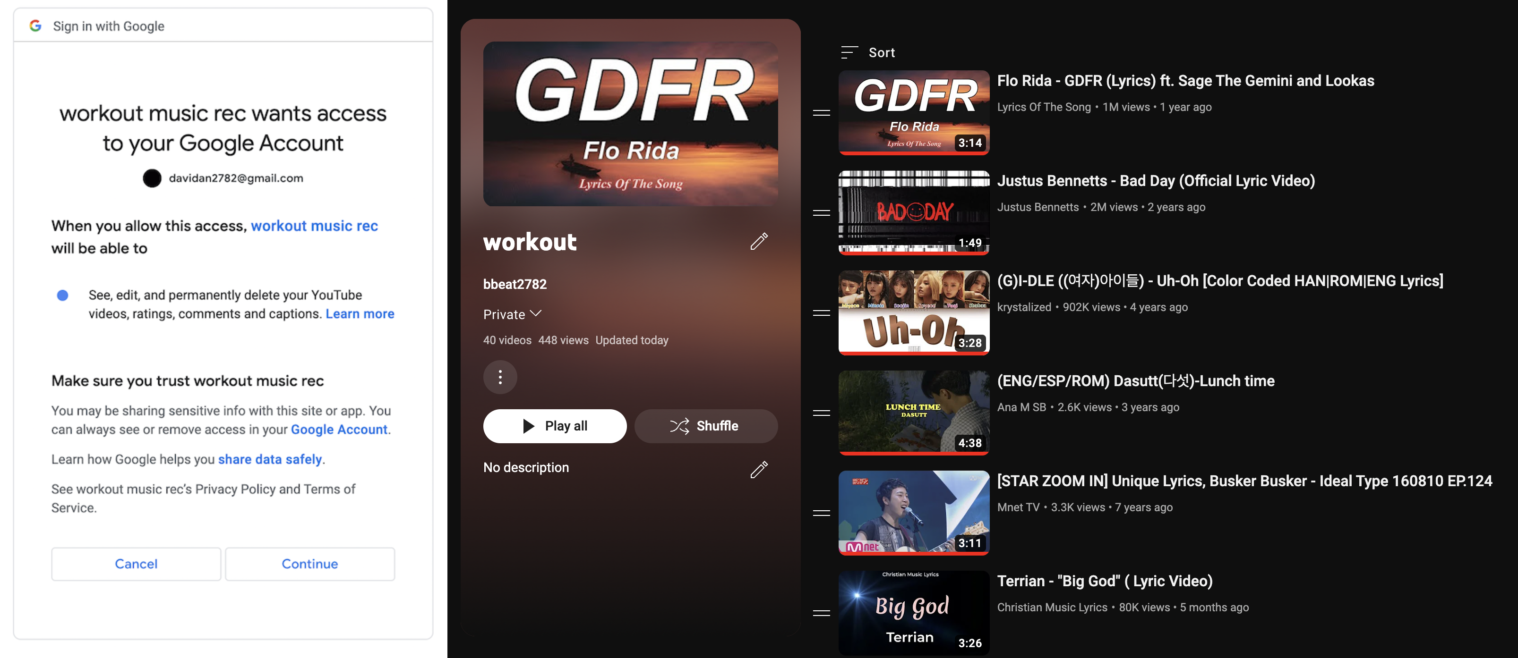
Task: Open the Learn more link about YouTube permissions
Action: click(x=360, y=314)
